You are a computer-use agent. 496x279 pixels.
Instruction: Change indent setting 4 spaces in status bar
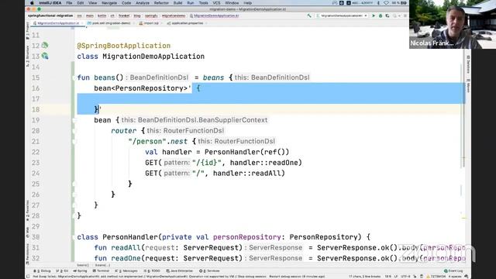pos(455,277)
